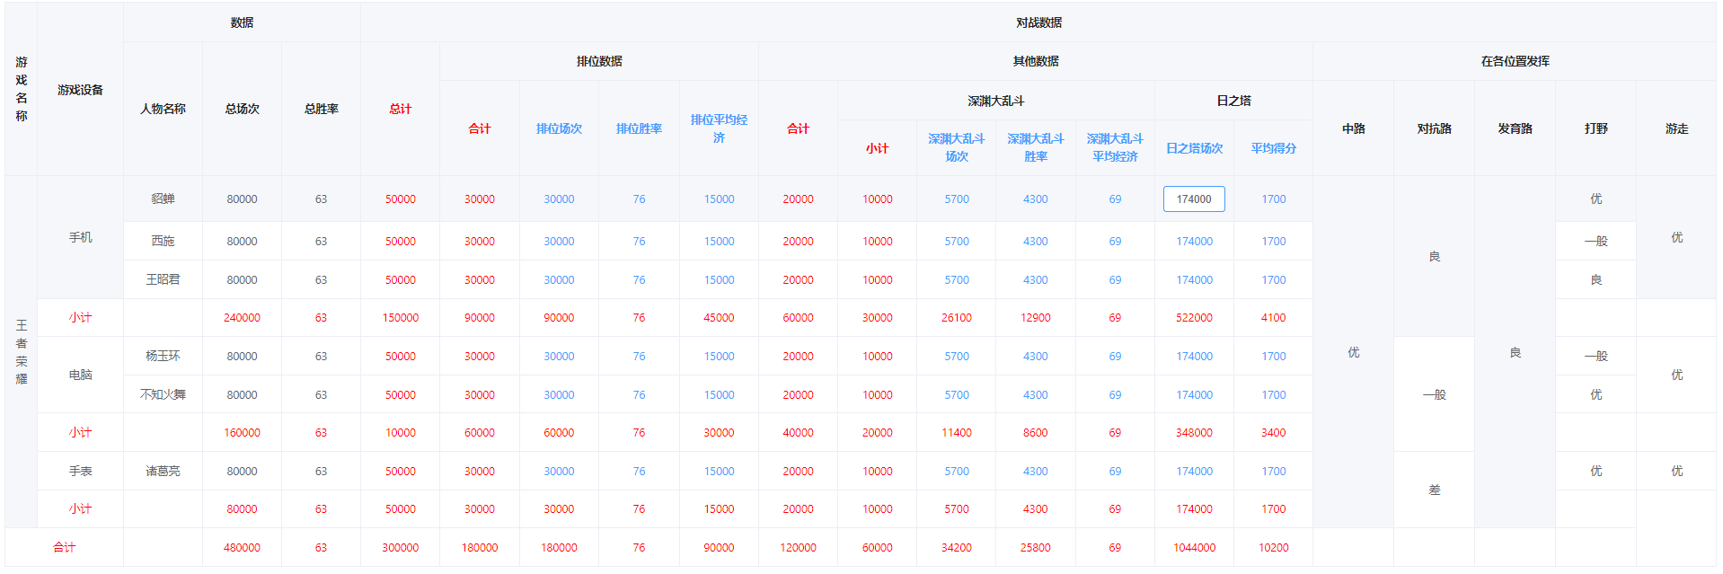Select the 发育路 column header
This screenshot has width=1723, height=574.
click(x=1515, y=128)
